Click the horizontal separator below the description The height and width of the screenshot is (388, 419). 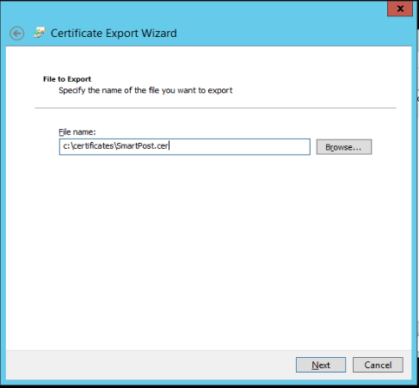215,108
